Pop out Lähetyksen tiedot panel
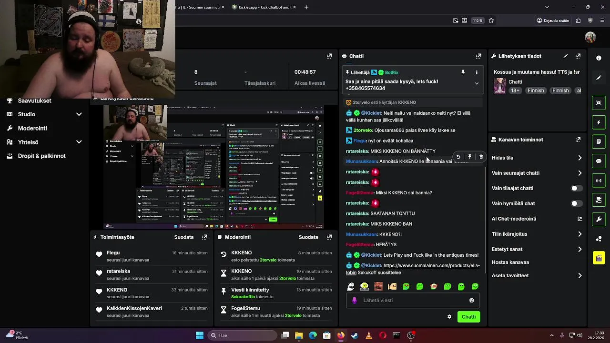Screen dimensions: 610x343 (578, 56)
